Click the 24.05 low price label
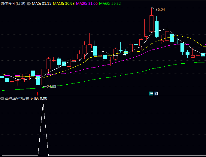206x157 pixels. click(x=51, y=86)
